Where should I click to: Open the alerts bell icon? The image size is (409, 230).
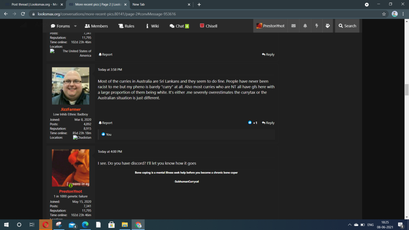[x=305, y=26]
